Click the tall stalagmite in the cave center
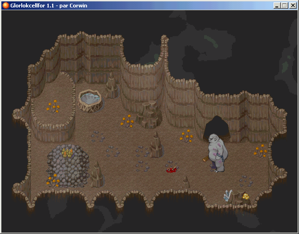This screenshot has width=299, height=234. 156,145
